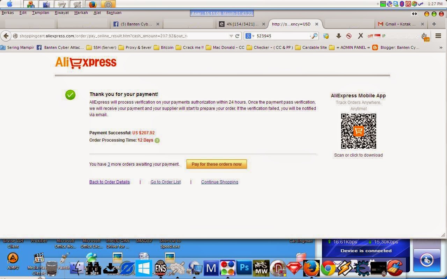447x279 pixels.
Task: Open the Riwayat menu
Action: tap(62, 13)
